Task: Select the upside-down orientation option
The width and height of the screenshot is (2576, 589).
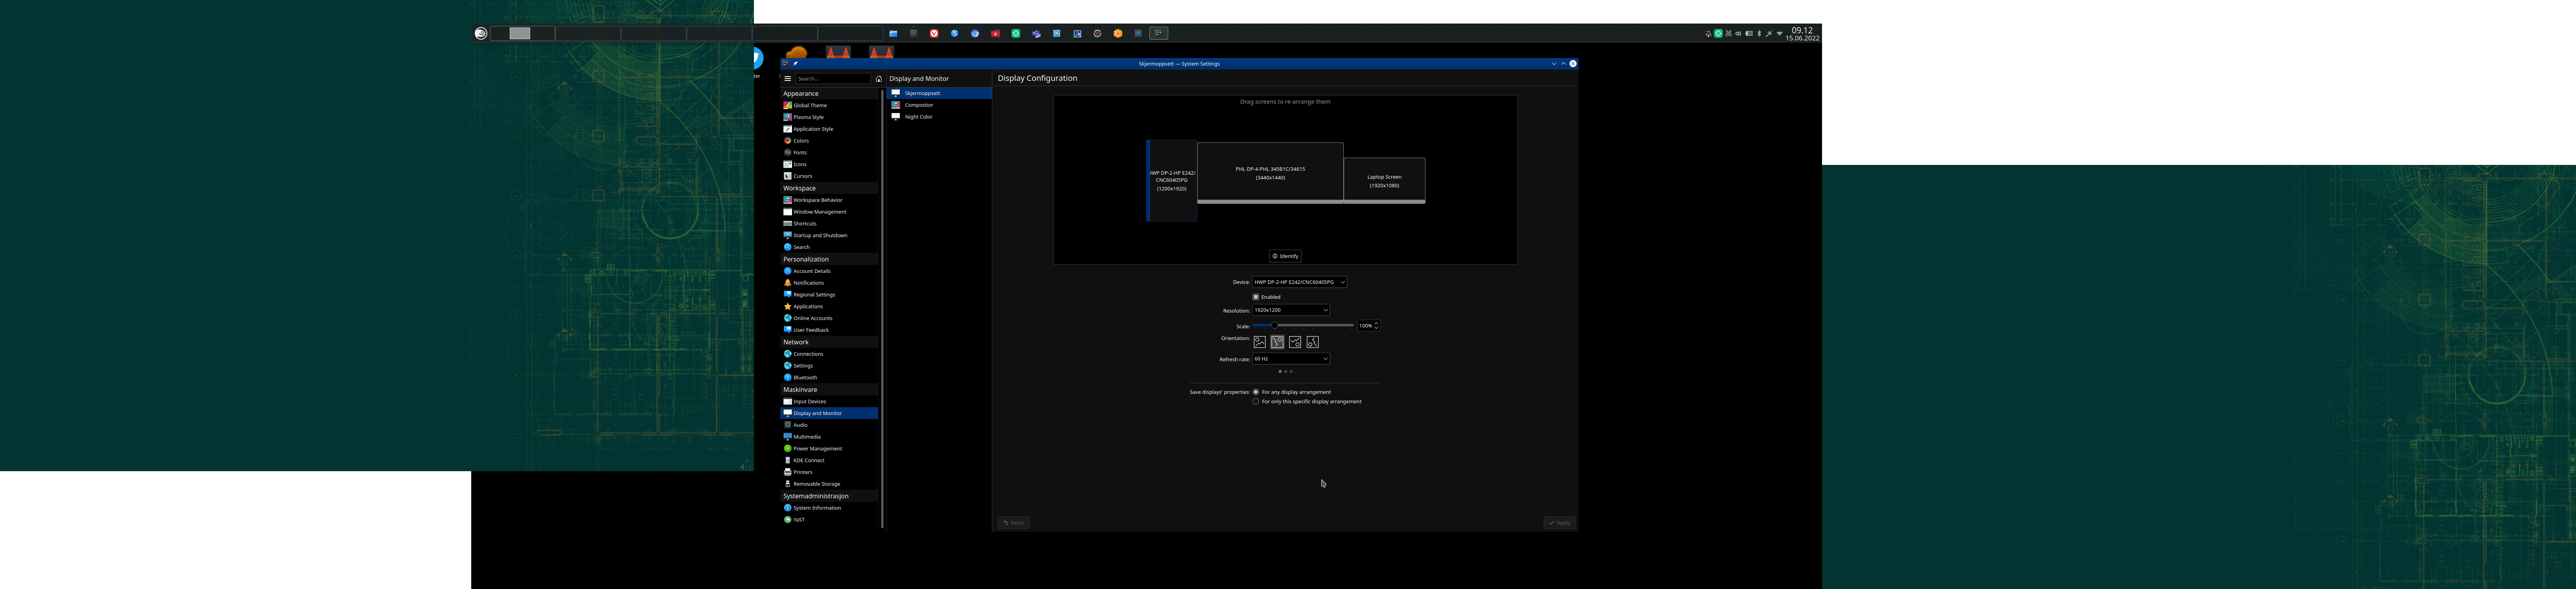Action: 1295,342
